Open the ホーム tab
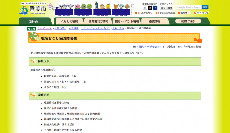 click(x=34, y=22)
